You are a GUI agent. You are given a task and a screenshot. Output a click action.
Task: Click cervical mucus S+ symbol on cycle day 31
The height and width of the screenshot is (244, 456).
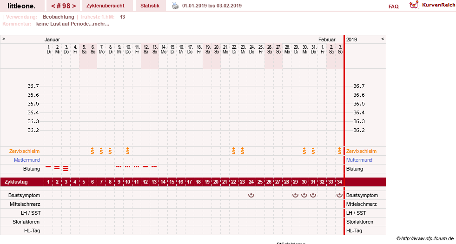point(313,151)
